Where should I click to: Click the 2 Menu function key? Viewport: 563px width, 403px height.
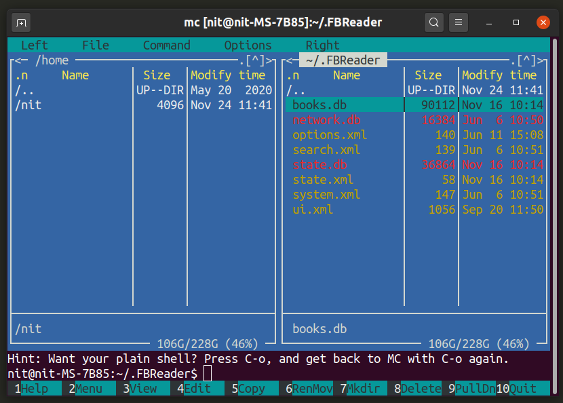[89, 389]
